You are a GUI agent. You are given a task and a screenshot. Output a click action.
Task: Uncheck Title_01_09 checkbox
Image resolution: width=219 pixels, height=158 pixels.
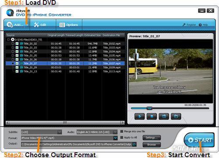pos(17,67)
